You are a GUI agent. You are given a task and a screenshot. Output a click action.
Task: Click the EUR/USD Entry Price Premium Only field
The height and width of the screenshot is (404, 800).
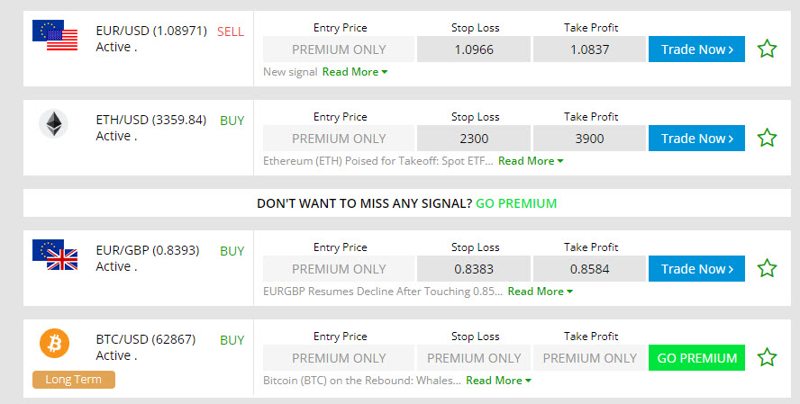point(339,49)
